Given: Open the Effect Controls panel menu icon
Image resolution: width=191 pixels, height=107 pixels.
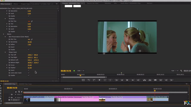Looking at the screenshot, I should [57, 4].
